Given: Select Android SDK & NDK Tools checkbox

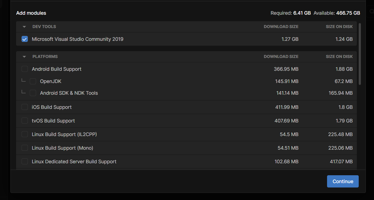Looking at the screenshot, I should tap(33, 93).
